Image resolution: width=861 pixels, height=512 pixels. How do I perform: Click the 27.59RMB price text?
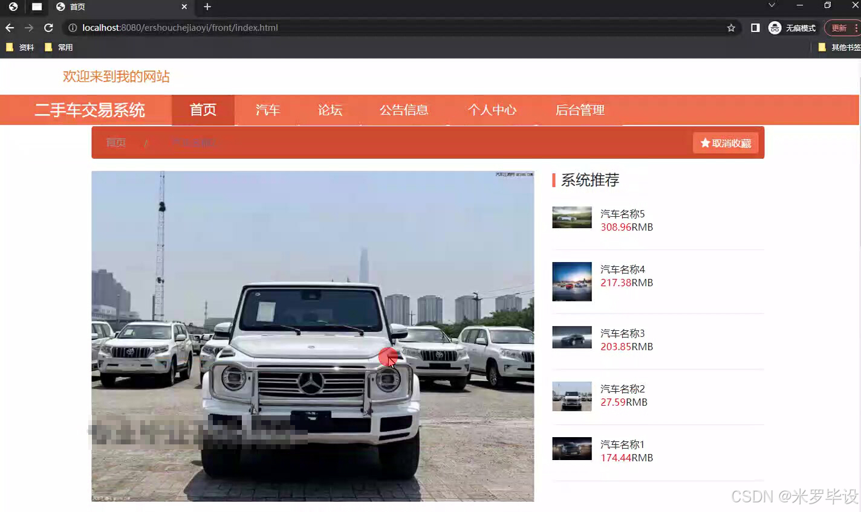(x=624, y=402)
